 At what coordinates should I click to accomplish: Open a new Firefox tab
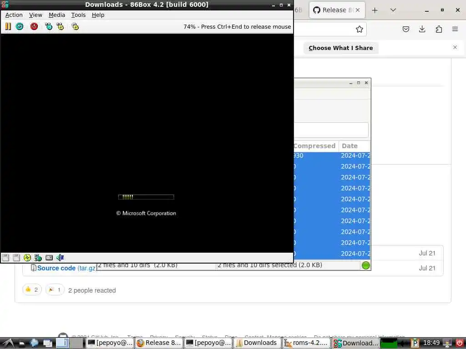(375, 10)
